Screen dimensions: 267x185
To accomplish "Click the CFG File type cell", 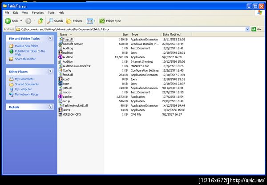I will 136,114.
